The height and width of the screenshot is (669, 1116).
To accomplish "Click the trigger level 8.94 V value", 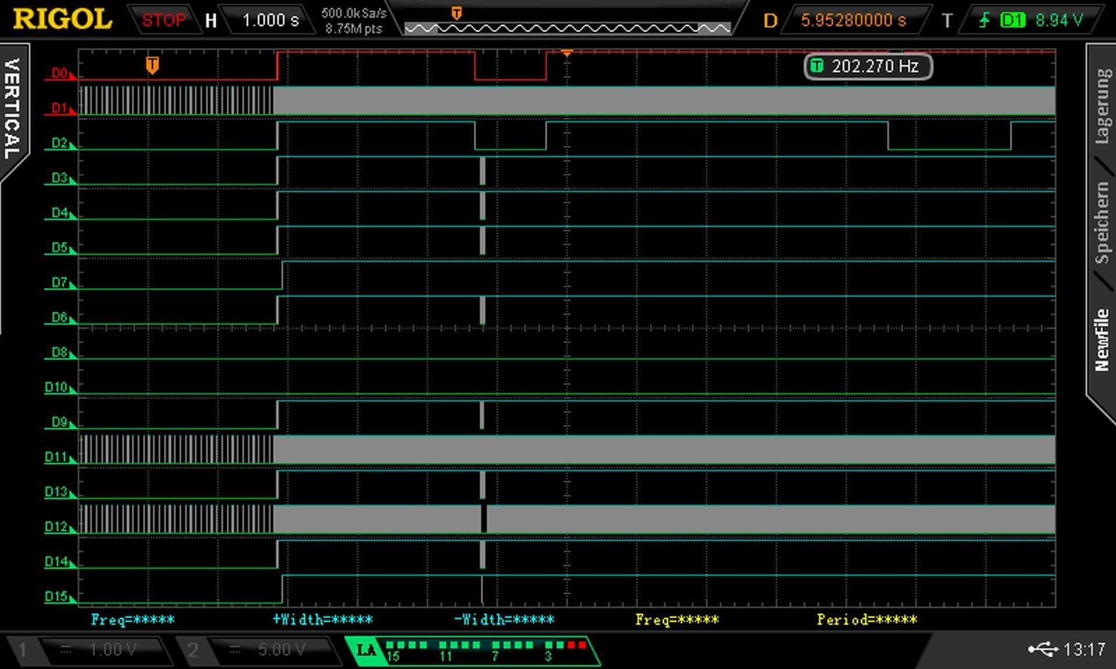I will click(1059, 20).
